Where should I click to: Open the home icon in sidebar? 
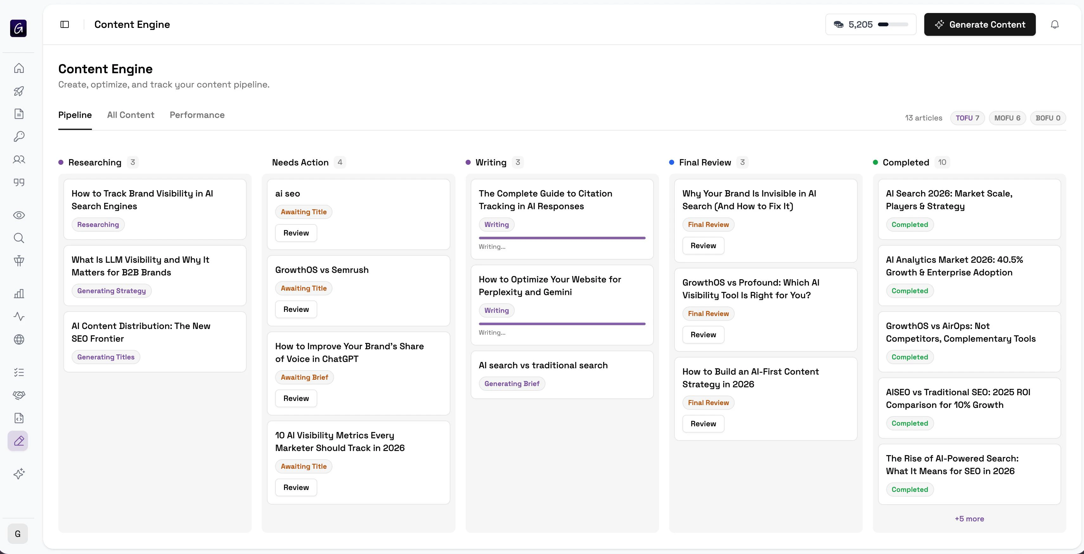[19, 68]
